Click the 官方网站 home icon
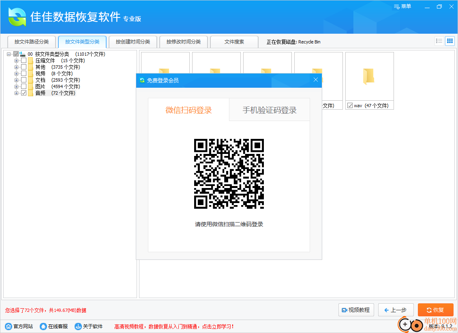This screenshot has height=333, width=458. [9, 326]
